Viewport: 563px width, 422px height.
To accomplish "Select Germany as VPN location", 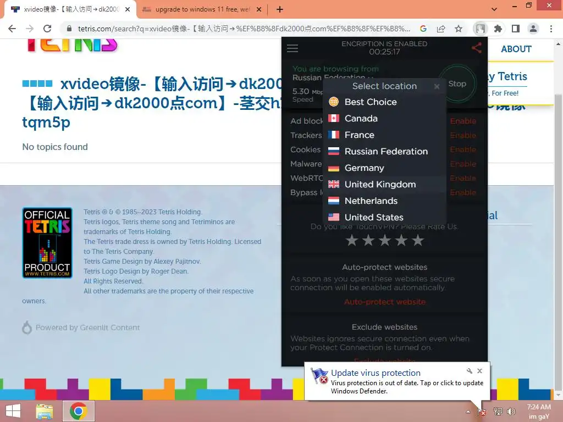I will tap(384, 168).
